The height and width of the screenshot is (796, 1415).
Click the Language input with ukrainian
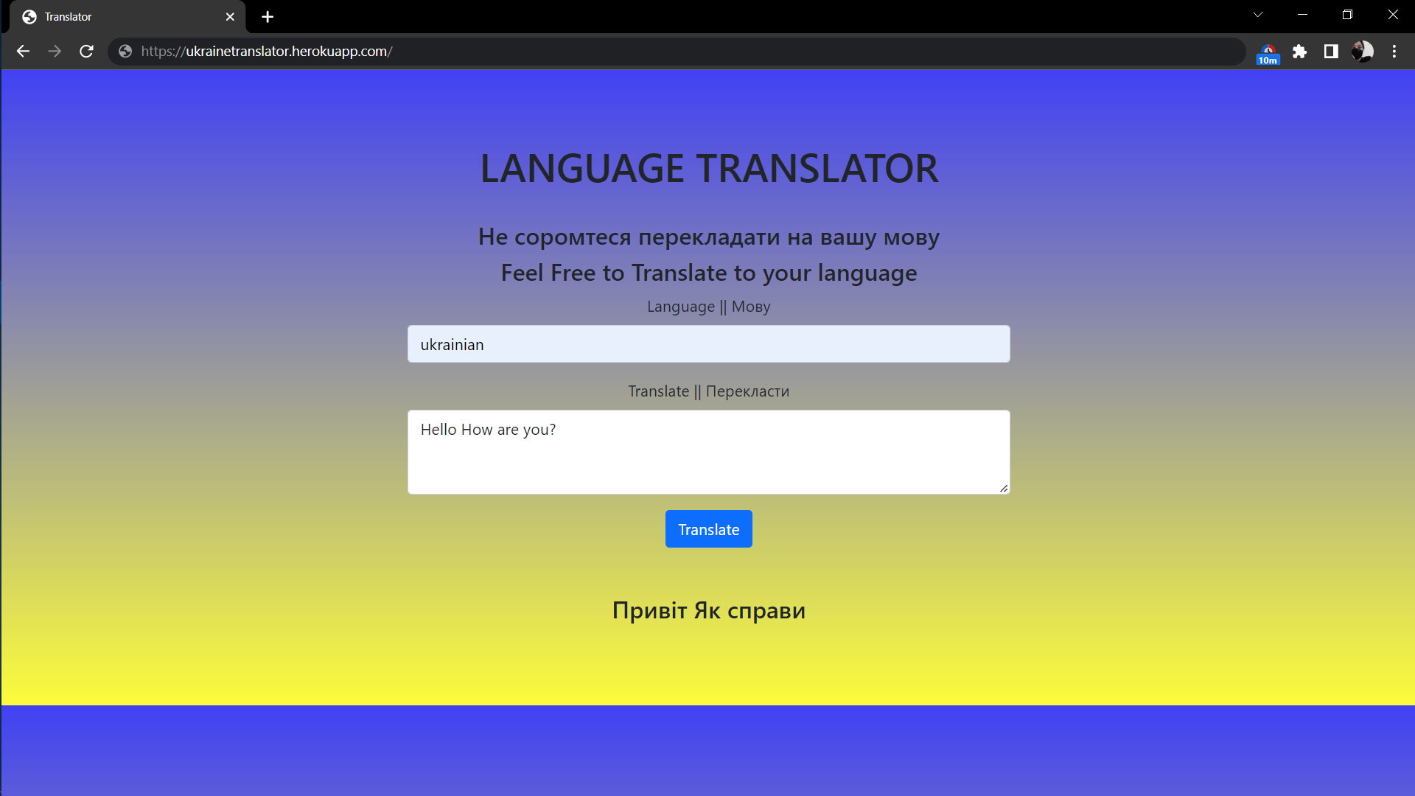pyautogui.click(x=708, y=344)
